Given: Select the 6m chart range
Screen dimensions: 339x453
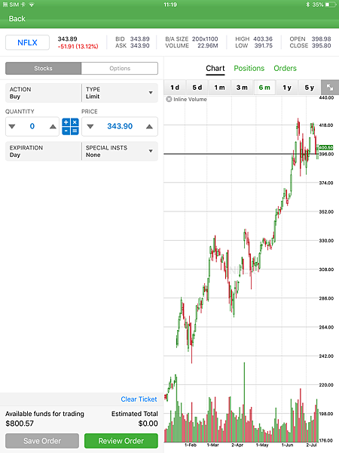Looking at the screenshot, I should point(264,88).
